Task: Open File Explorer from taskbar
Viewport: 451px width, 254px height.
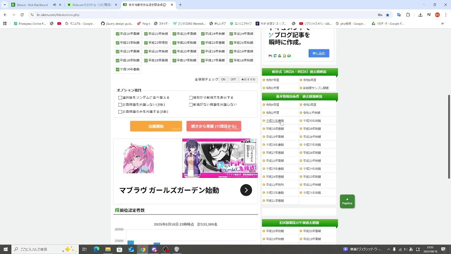Action: pos(108,249)
